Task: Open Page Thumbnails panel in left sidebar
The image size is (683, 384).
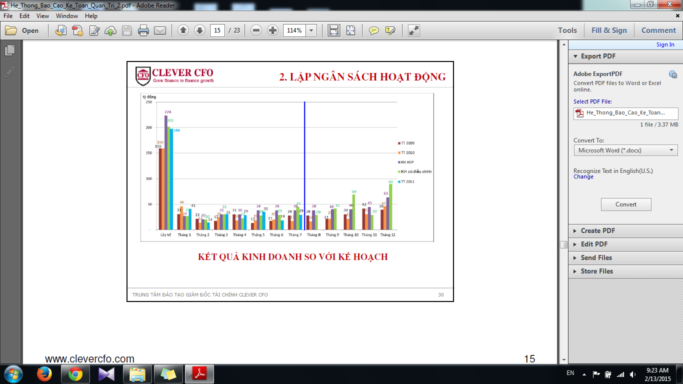Action: pos(9,50)
